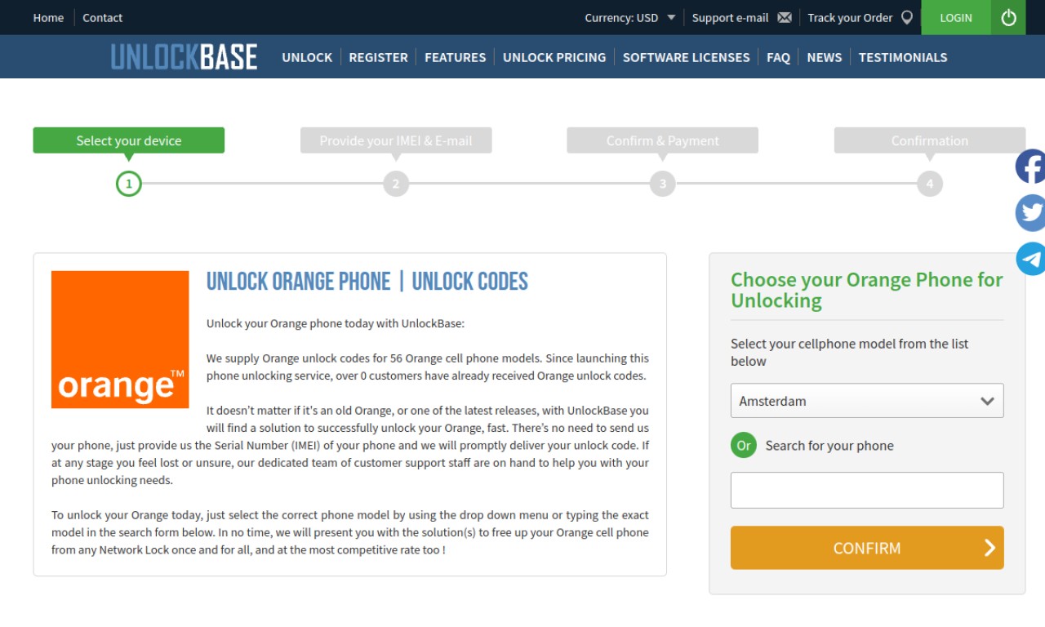Open the Features menu item
The width and height of the screenshot is (1045, 627).
455,57
